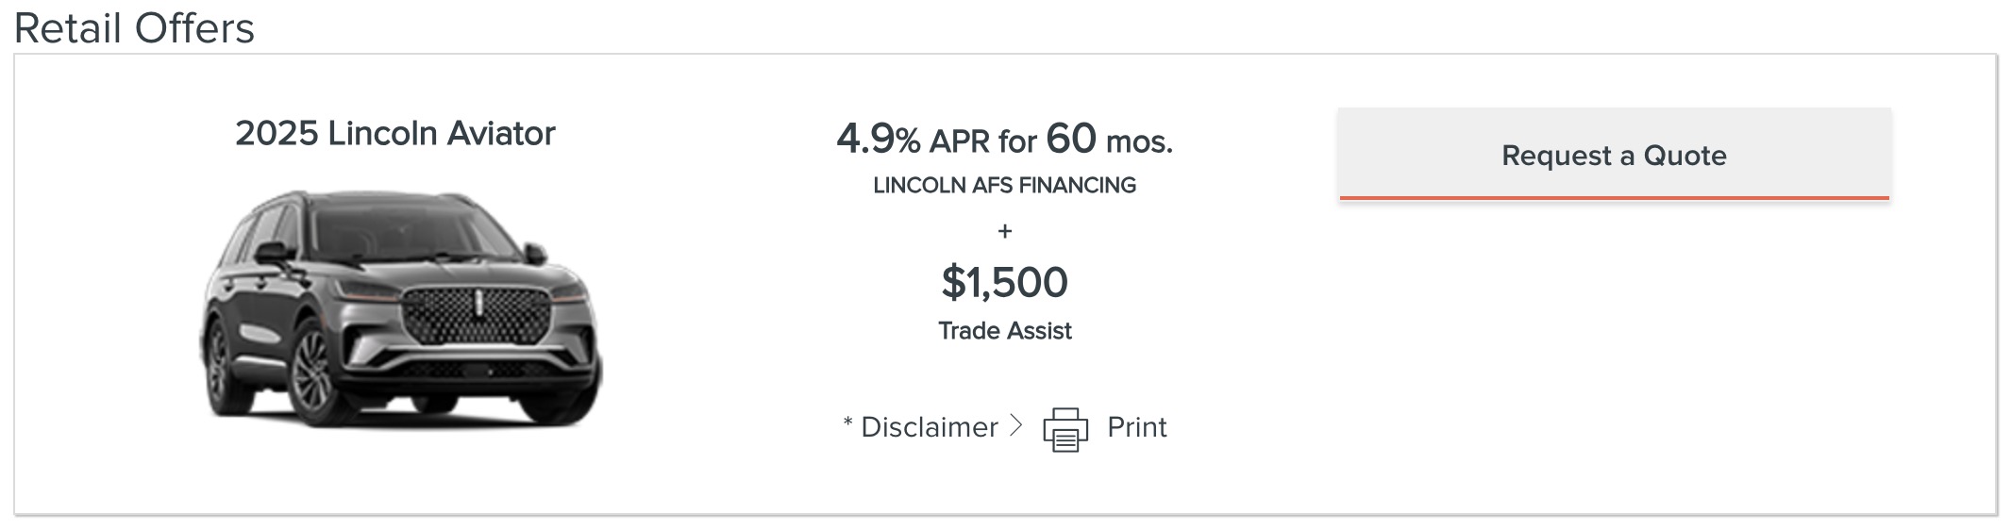The height and width of the screenshot is (530, 2012).
Task: Click the Request a Quote button
Action: [1614, 155]
